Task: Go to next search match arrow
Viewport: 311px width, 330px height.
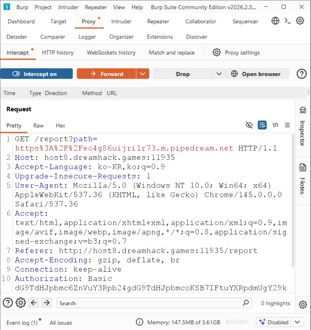Action: click(47, 303)
